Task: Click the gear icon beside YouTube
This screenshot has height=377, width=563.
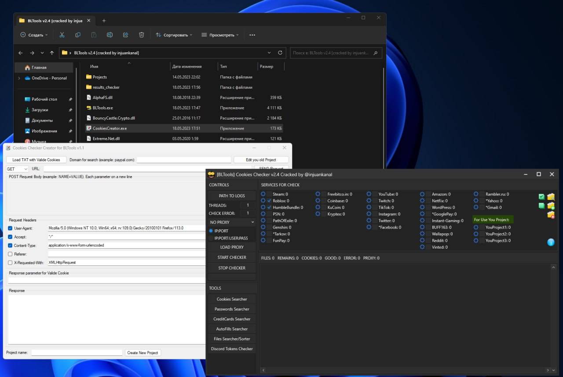Action: 369,194
